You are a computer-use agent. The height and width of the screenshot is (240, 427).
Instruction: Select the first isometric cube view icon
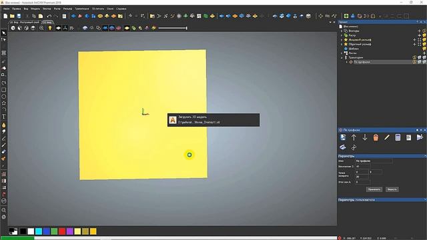click(x=13, y=28)
